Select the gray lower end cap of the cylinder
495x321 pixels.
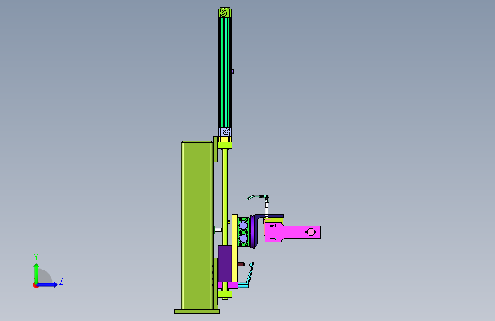point(225,132)
